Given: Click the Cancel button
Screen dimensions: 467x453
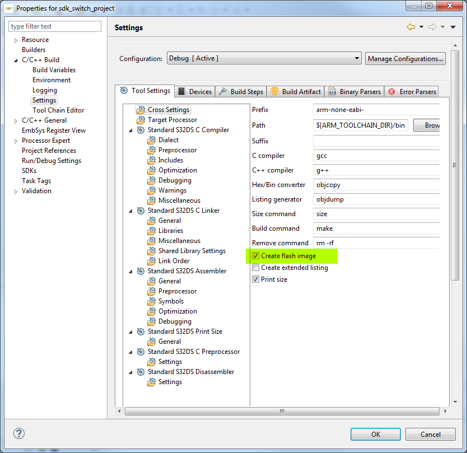Looking at the screenshot, I should point(431,434).
